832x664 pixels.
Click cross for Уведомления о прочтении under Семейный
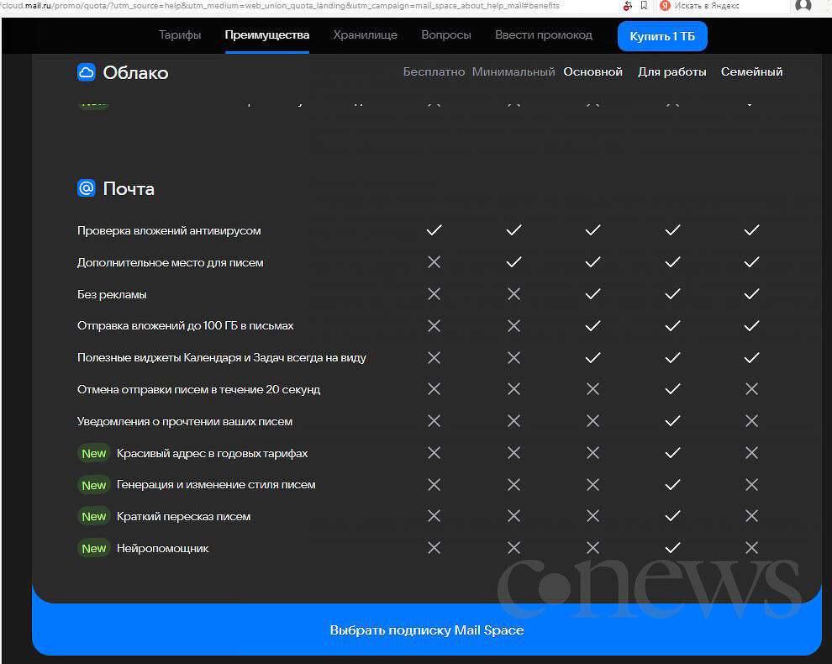(751, 421)
